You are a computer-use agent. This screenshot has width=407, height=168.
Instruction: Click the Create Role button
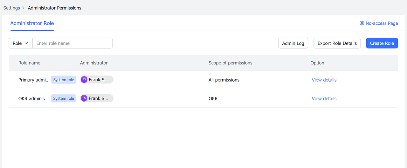(x=382, y=43)
